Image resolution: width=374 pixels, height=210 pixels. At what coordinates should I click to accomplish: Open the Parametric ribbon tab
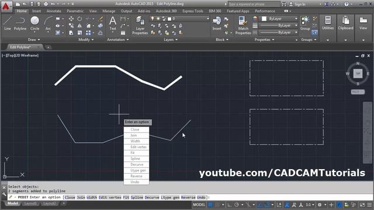[x=75, y=11]
